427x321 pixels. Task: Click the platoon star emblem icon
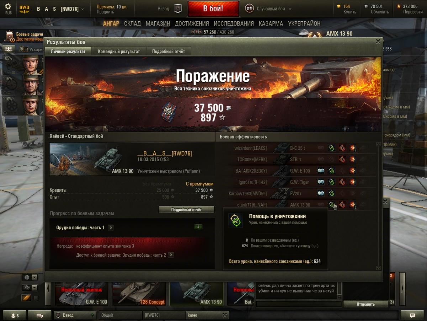click(178, 9)
